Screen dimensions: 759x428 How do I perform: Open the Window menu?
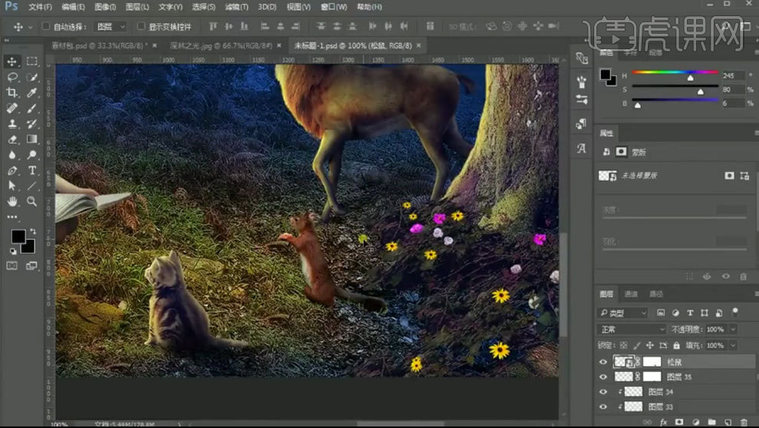[334, 7]
